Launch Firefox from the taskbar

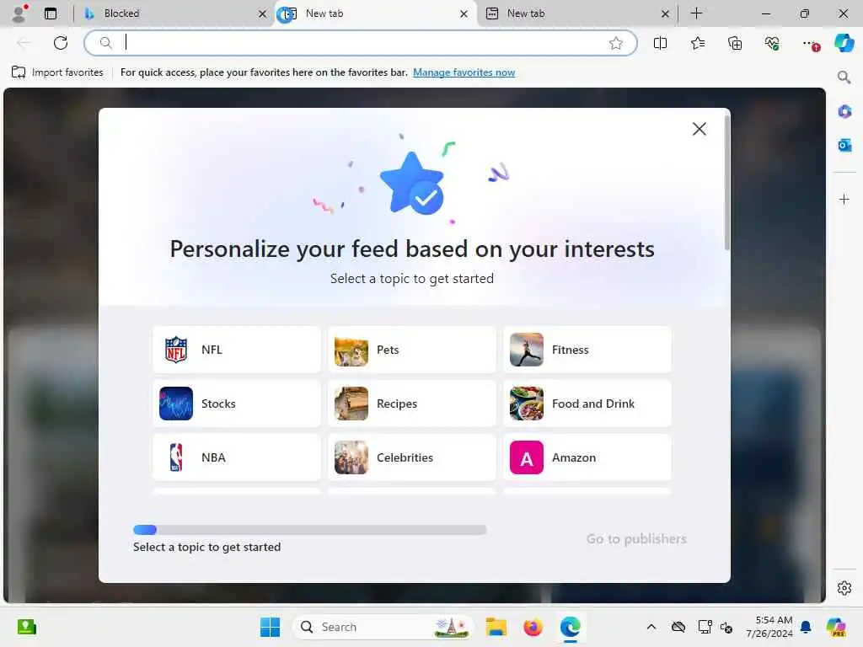pos(533,627)
